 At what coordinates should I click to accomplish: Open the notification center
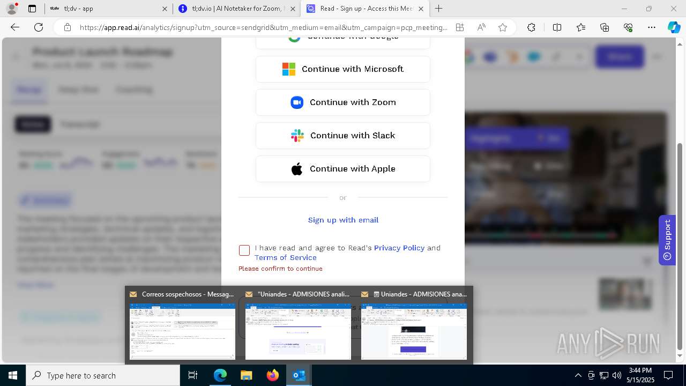[668, 375]
